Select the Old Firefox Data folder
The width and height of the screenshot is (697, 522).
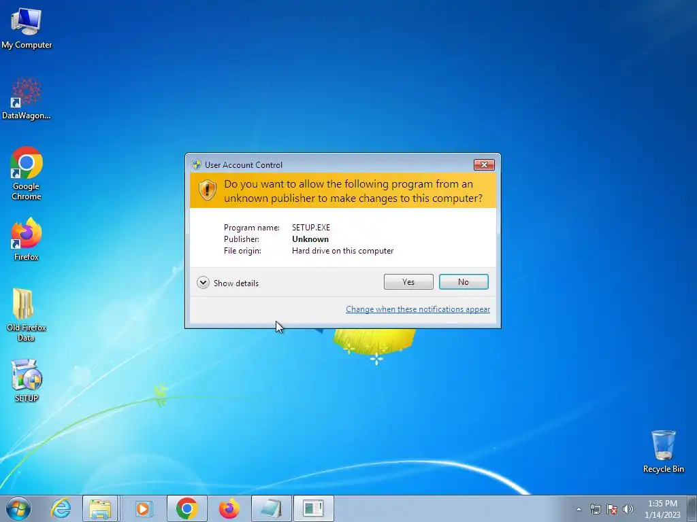tap(27, 315)
